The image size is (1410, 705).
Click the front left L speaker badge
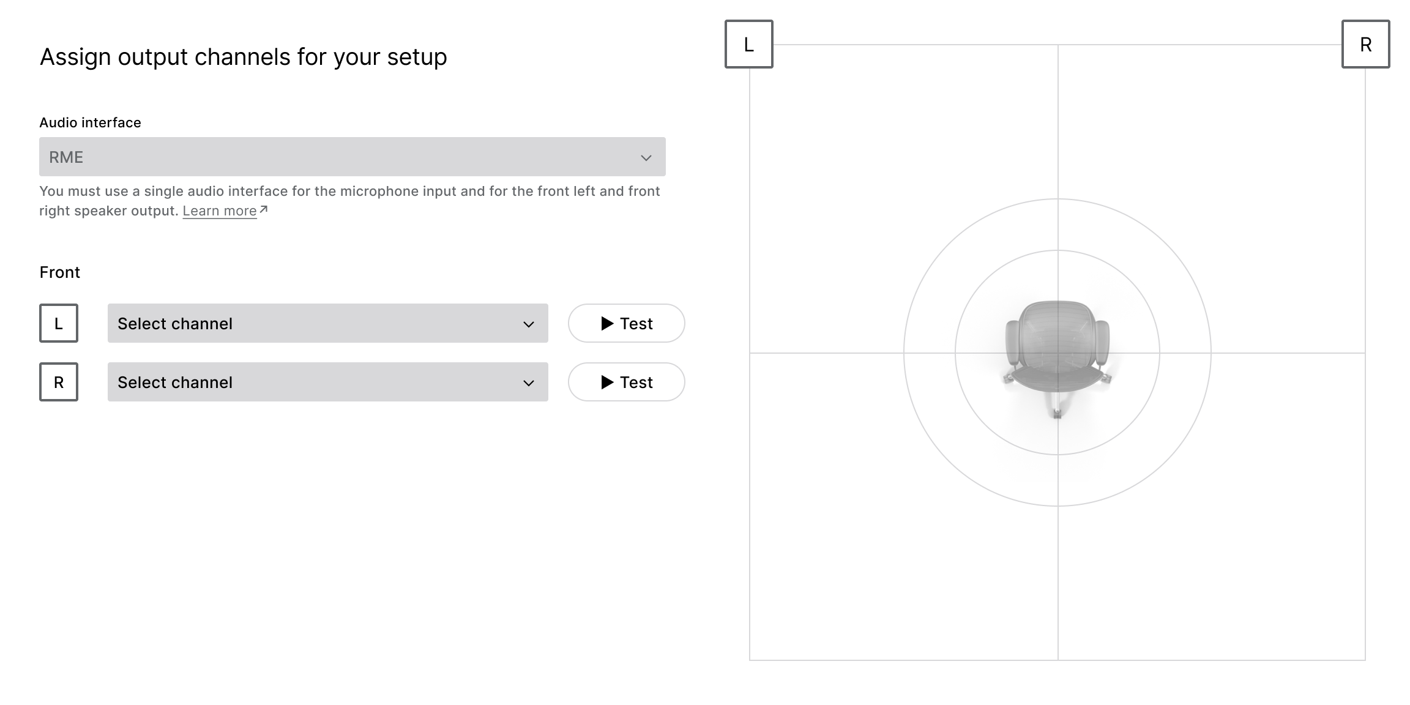[59, 323]
